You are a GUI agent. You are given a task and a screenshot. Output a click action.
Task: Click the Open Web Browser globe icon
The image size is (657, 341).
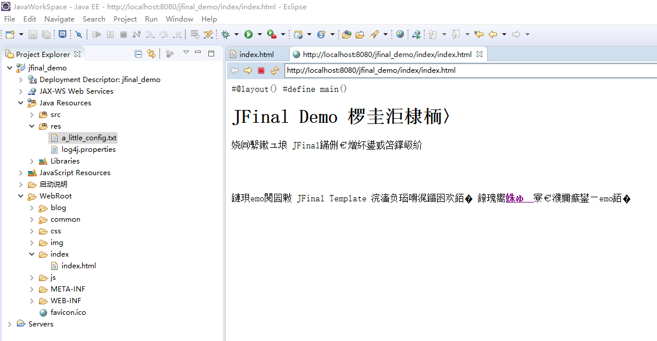pos(400,34)
